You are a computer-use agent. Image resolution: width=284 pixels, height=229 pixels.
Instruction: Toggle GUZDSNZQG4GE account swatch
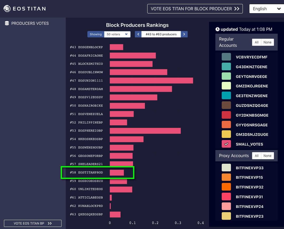pos(226,105)
